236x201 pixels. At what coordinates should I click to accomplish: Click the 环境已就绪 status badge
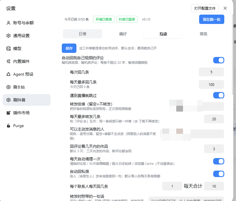(x=104, y=19)
